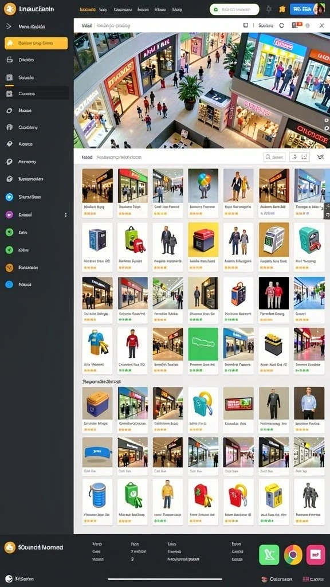The height and width of the screenshot is (587, 330).
Task: Open the solid green tile thumbnail
Action: (x=203, y=344)
